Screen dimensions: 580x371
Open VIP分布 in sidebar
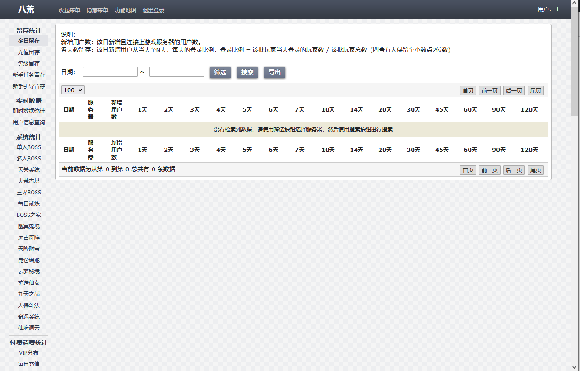(x=29, y=352)
